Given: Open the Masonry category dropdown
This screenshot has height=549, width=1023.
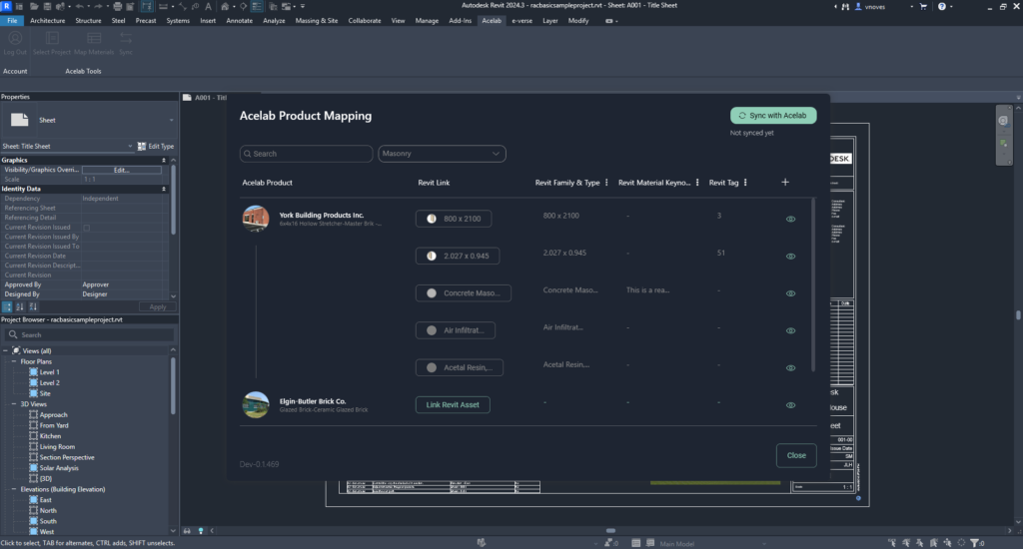Looking at the screenshot, I should click(442, 154).
